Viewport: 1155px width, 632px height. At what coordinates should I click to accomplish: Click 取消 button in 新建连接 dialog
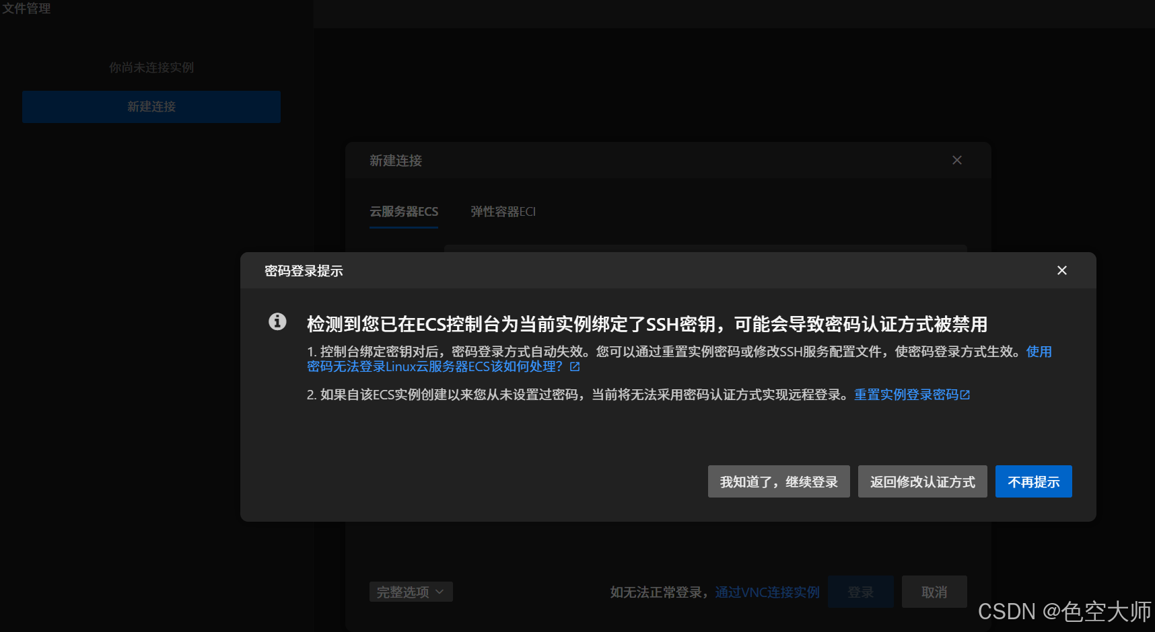click(x=934, y=592)
